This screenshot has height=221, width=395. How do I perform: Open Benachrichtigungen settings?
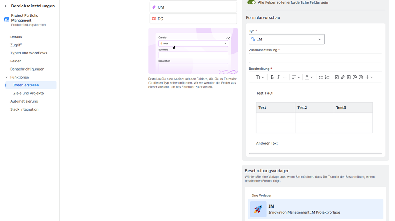[27, 69]
